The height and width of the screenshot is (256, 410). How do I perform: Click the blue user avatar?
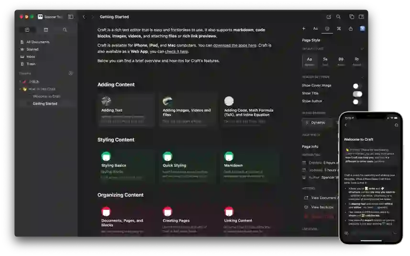(x=362, y=29)
